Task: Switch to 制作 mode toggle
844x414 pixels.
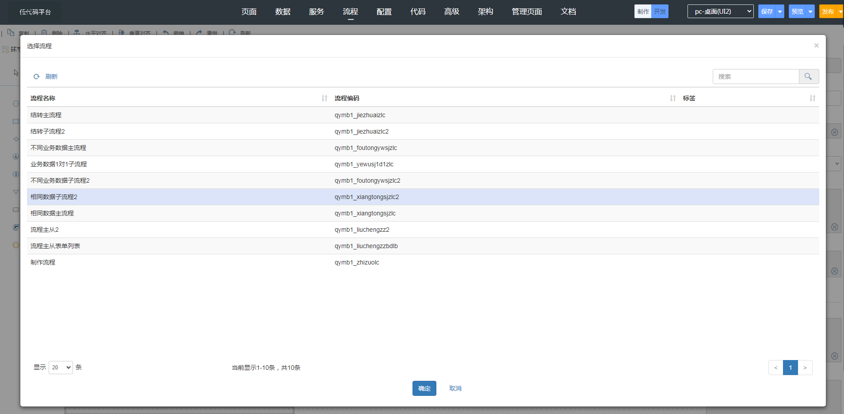Action: (x=643, y=11)
